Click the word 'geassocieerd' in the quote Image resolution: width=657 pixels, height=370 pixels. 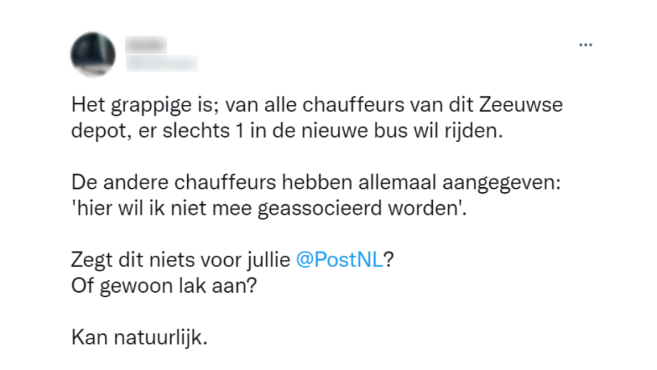(x=320, y=209)
